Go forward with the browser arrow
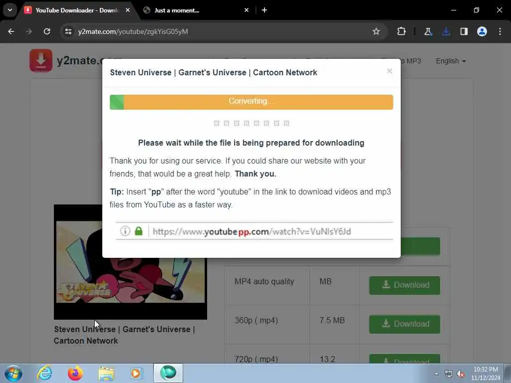Viewport: 511px width, 383px height. [x=29, y=31]
